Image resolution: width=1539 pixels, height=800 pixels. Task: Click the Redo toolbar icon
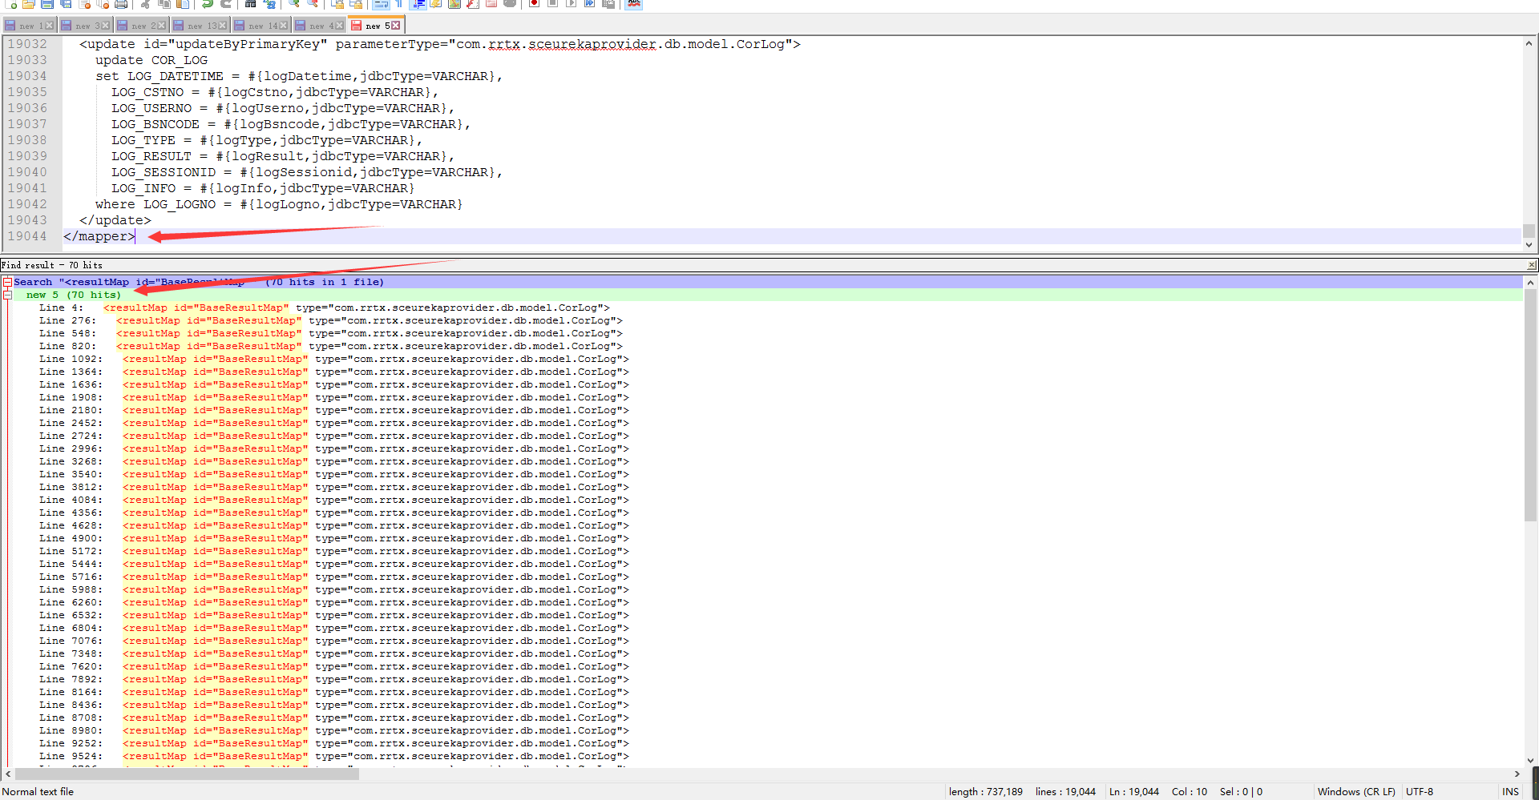[x=225, y=4]
